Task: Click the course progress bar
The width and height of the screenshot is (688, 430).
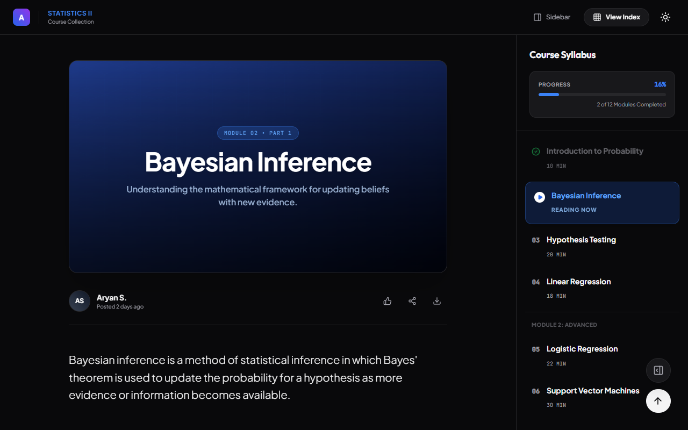Action: point(602,95)
